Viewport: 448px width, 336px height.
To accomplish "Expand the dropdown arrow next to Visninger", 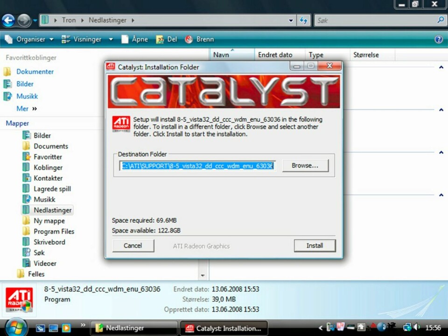I will pyautogui.click(x=111, y=39).
